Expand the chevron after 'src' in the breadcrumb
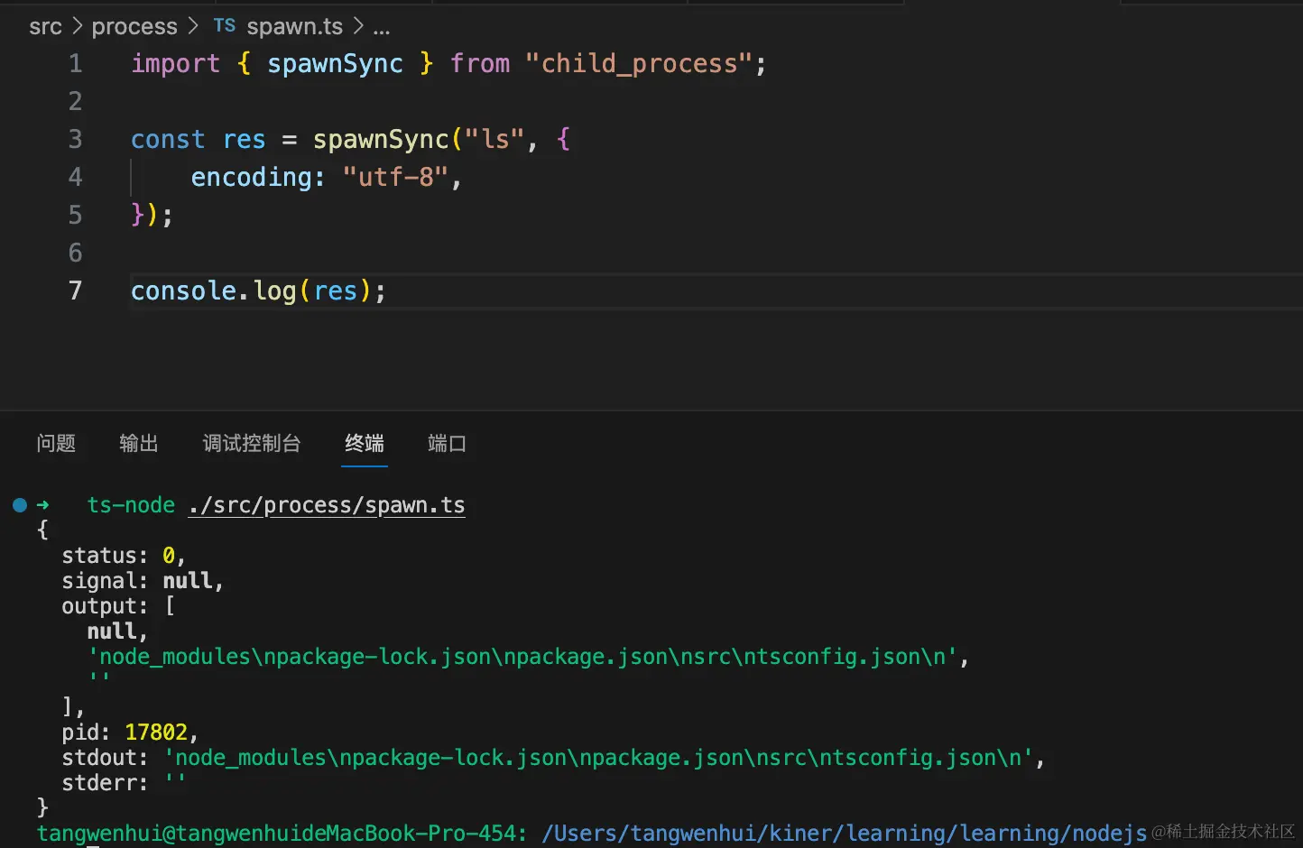 (77, 27)
